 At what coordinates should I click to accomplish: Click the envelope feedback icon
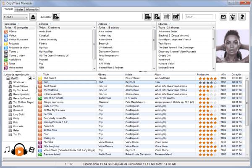[x=223, y=17]
